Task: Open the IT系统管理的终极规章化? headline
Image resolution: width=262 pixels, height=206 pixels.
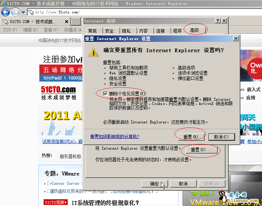Action: [105, 203]
